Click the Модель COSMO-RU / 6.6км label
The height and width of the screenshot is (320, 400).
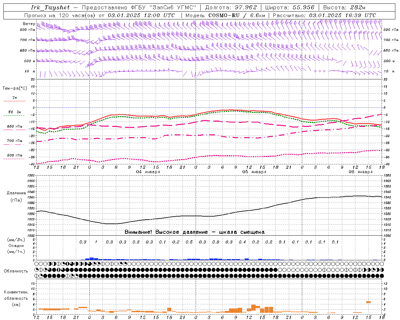225,15
